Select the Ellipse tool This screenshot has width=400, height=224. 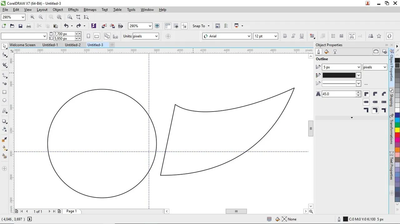4,100
